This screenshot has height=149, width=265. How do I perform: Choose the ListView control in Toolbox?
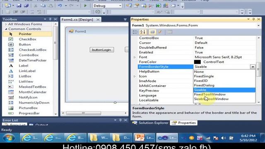pos(27,82)
